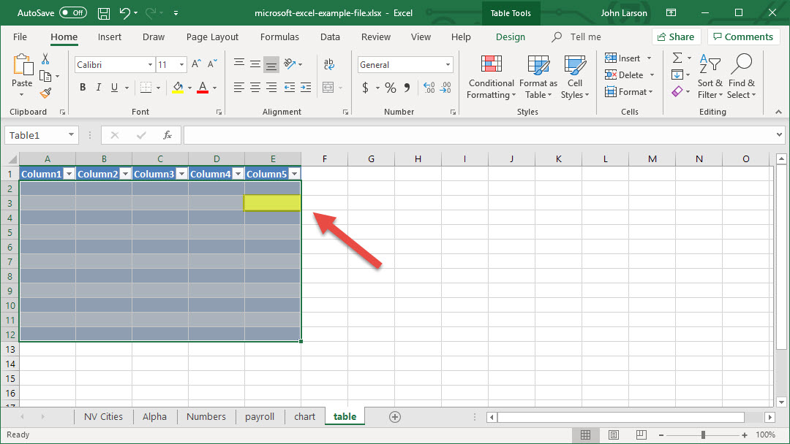790x444 pixels.
Task: Toggle the AutoSave switch
Action: point(72,13)
